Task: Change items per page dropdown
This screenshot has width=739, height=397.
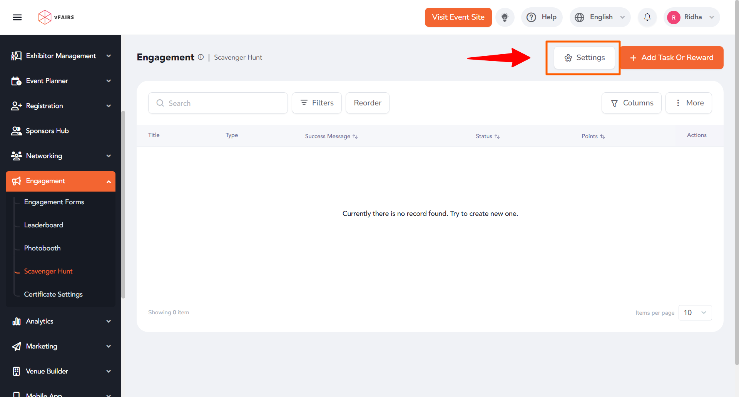Action: 695,313
